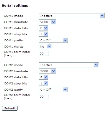Expand the COM1 baudrate dropdown
This screenshot has height=116, width=110.
coord(47,22)
